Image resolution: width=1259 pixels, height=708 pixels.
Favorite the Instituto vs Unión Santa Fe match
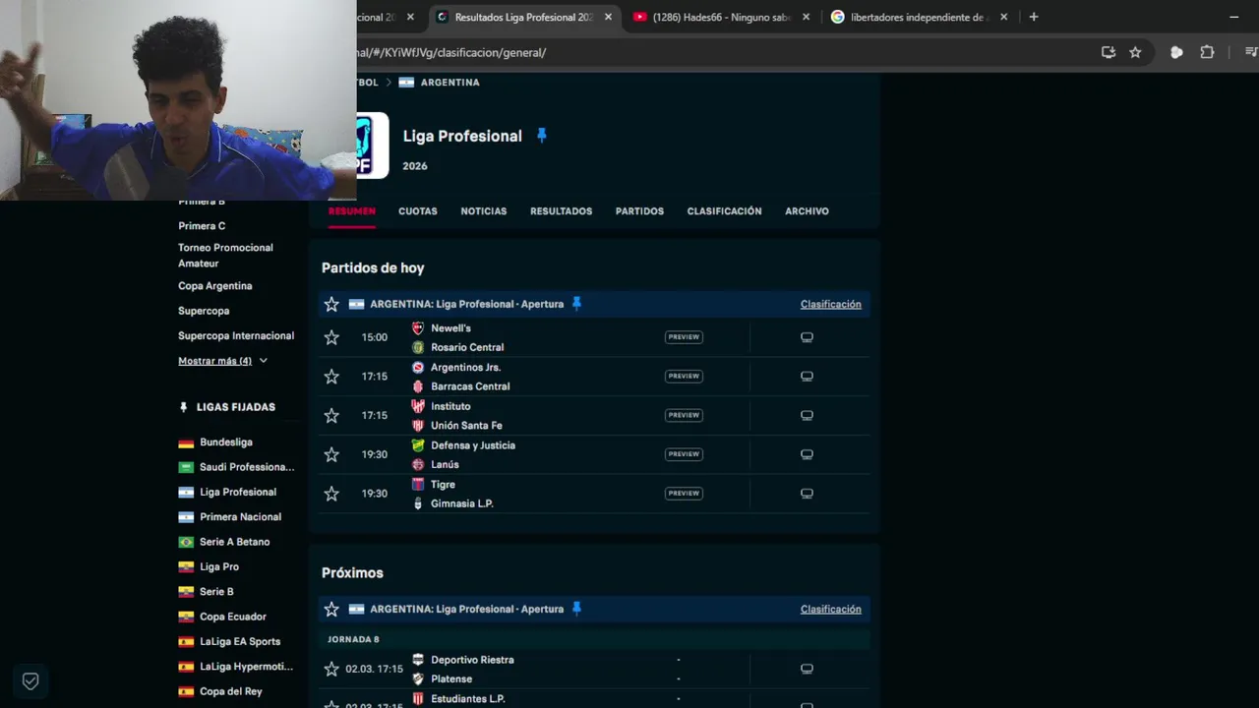[331, 416]
